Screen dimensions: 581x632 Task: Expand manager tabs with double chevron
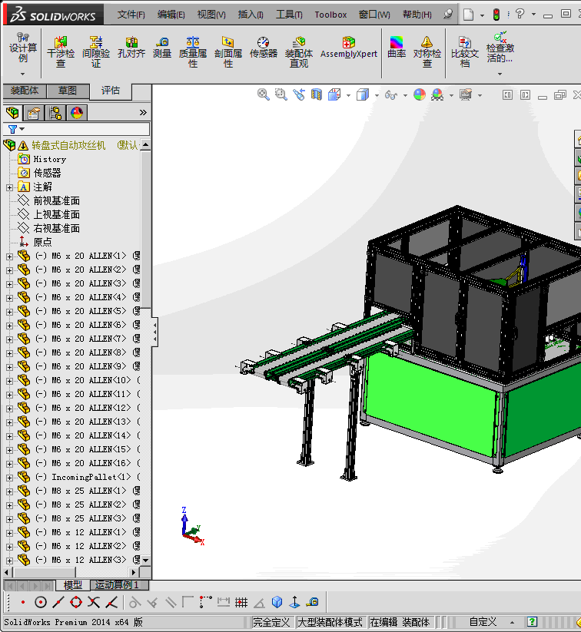click(143, 112)
